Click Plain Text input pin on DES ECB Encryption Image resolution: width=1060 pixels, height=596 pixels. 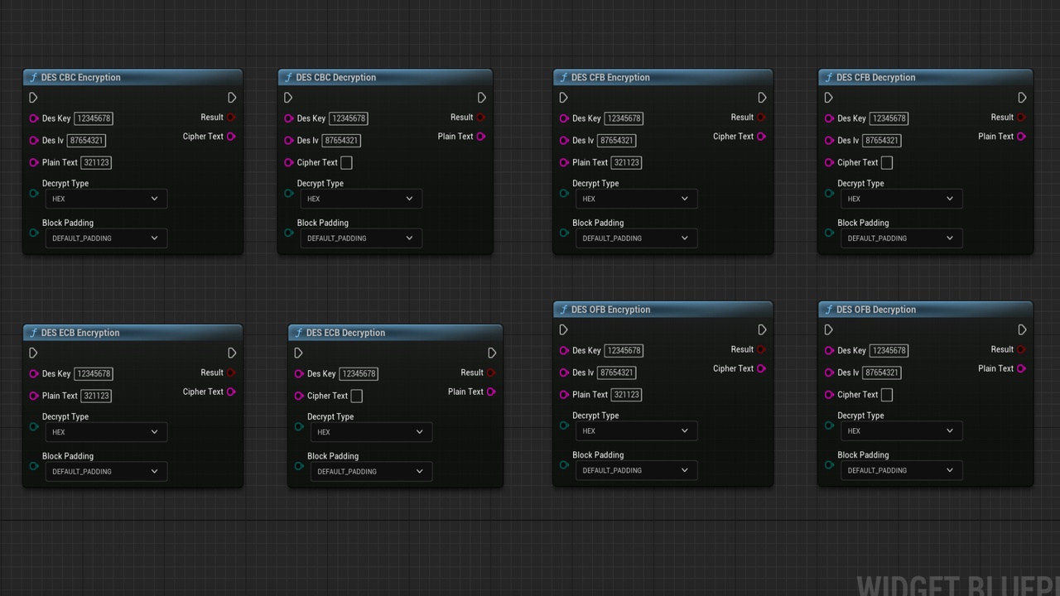click(34, 396)
